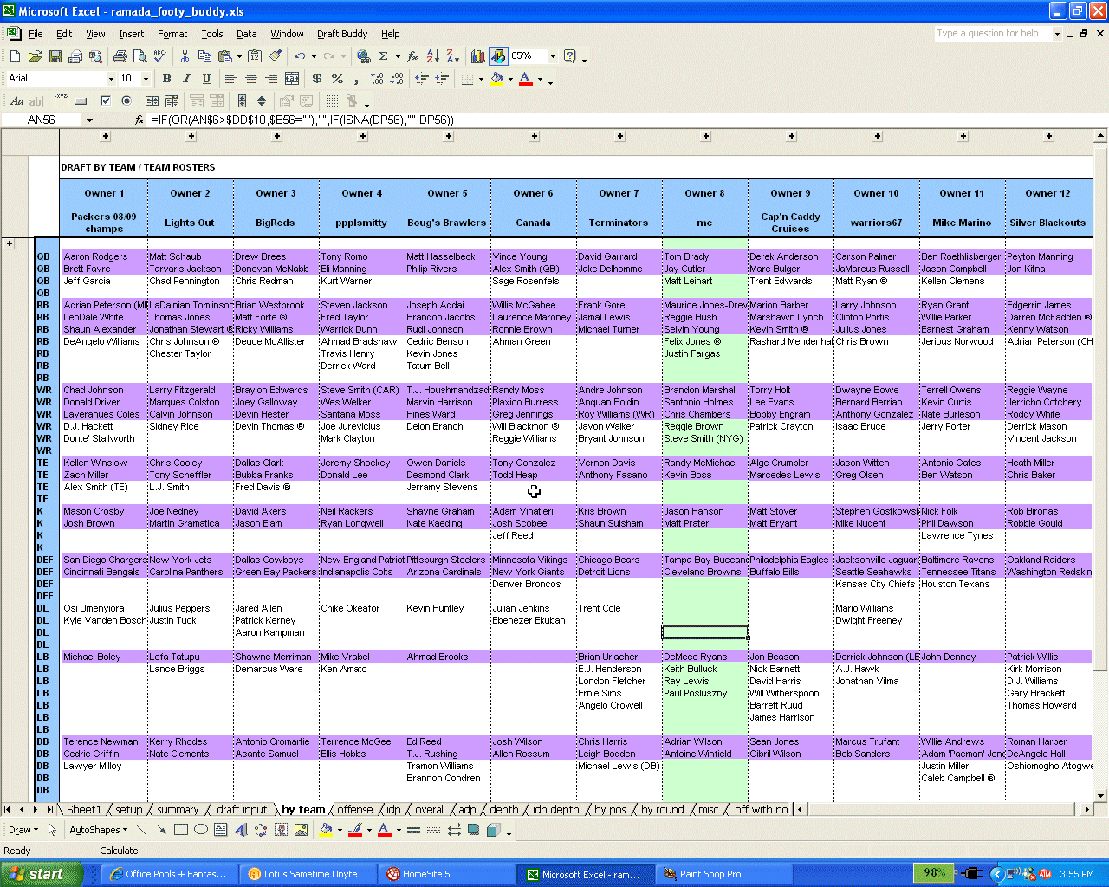Click the last-sheet tab scroll button
This screenshot has width=1109, height=887.
pyautogui.click(x=49, y=810)
